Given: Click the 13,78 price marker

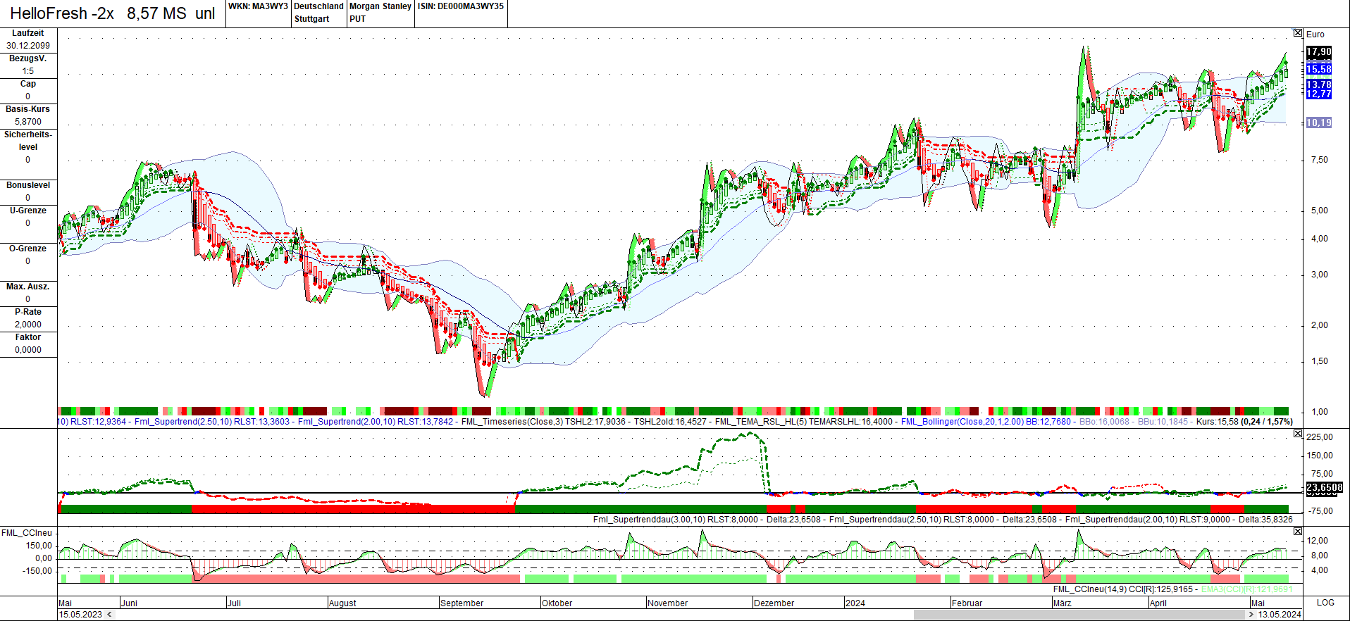Looking at the screenshot, I should (x=1319, y=84).
